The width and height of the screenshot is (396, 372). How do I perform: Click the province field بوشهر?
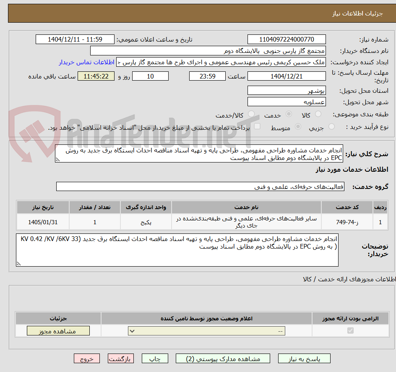point(287,90)
